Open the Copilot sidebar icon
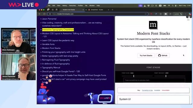Screen dimensions: 193x108 [190, 14]
